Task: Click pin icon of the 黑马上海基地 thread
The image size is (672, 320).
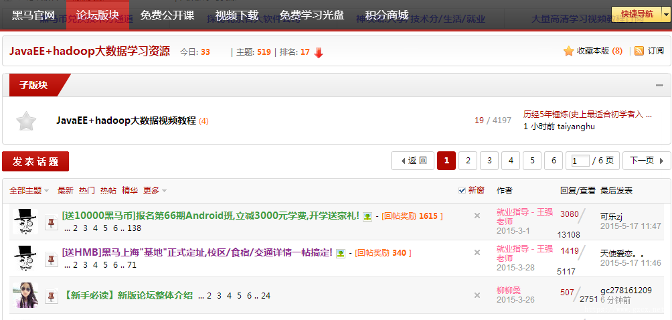Action: (x=51, y=258)
